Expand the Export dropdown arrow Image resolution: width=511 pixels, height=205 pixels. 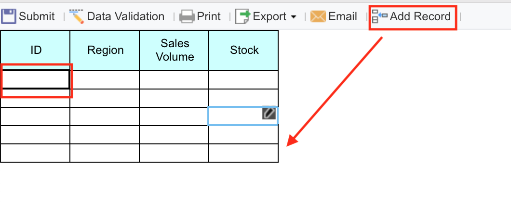click(294, 17)
